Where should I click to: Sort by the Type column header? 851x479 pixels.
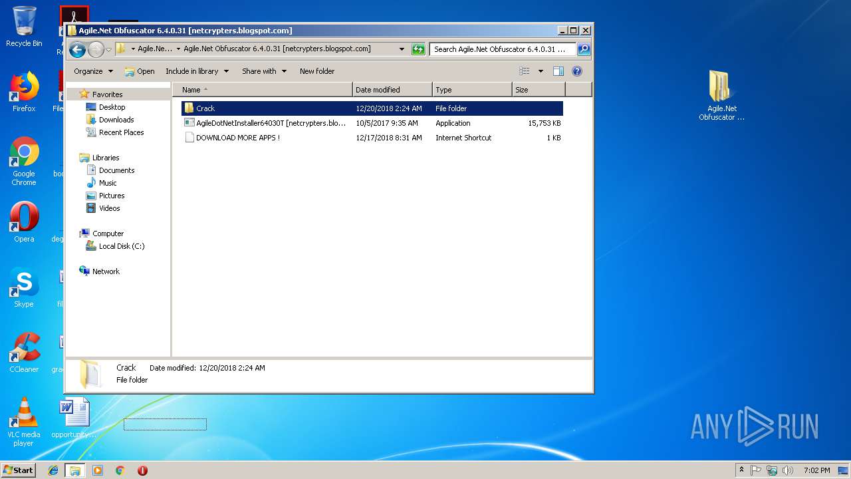click(x=472, y=90)
